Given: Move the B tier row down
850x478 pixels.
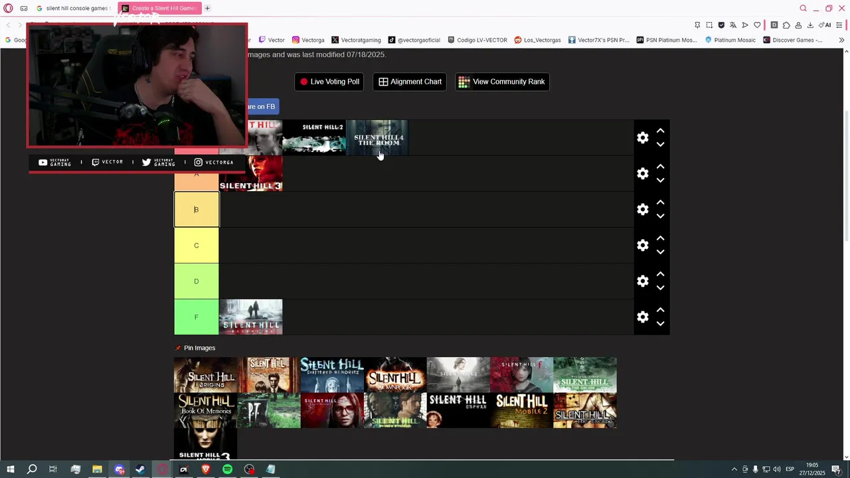Looking at the screenshot, I should pyautogui.click(x=660, y=216).
